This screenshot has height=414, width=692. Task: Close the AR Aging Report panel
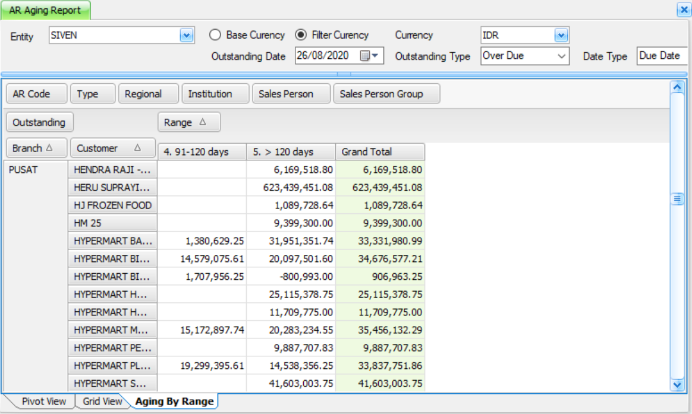tap(684, 10)
